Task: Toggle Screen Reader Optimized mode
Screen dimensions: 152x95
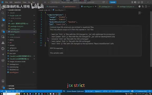Action: (x=75, y=91)
